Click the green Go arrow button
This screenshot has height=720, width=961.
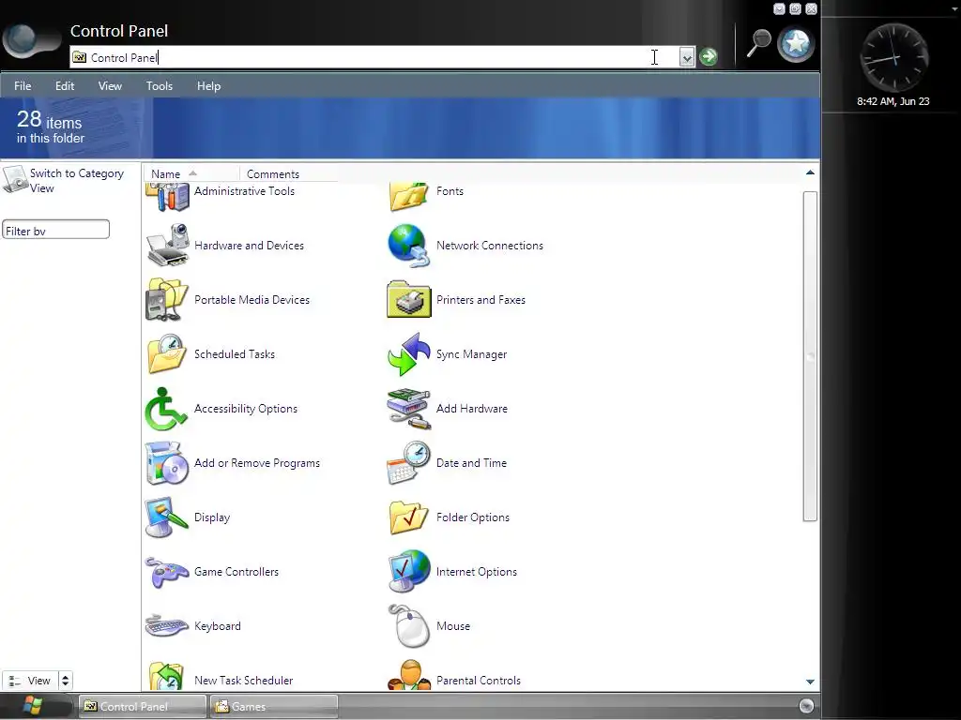(709, 57)
